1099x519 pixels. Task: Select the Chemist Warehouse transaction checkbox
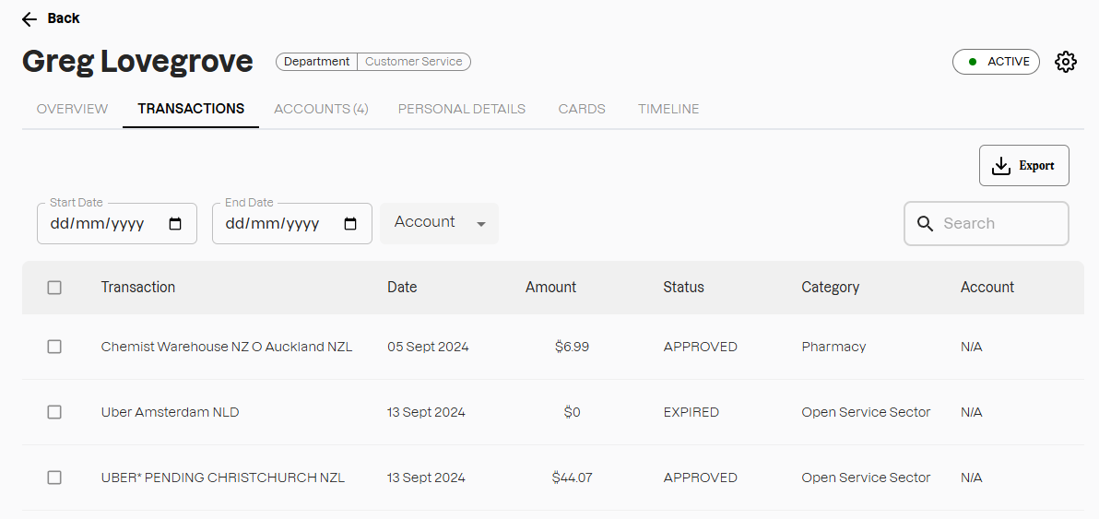(54, 347)
